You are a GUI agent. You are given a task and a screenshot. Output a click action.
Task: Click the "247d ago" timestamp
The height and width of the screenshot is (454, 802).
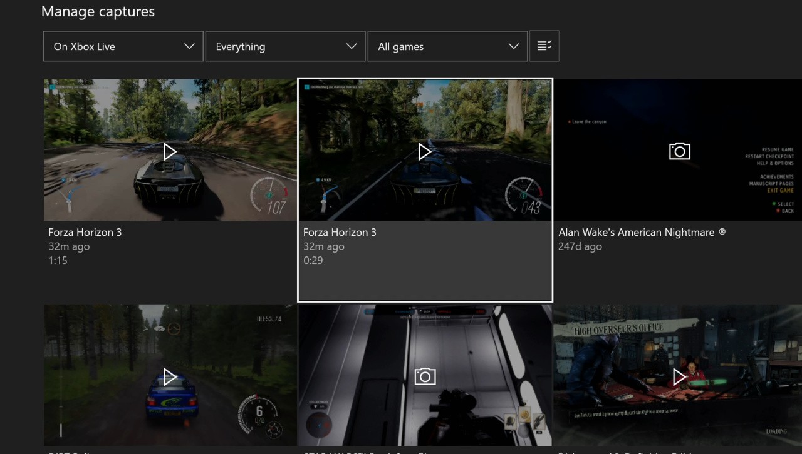pos(580,246)
